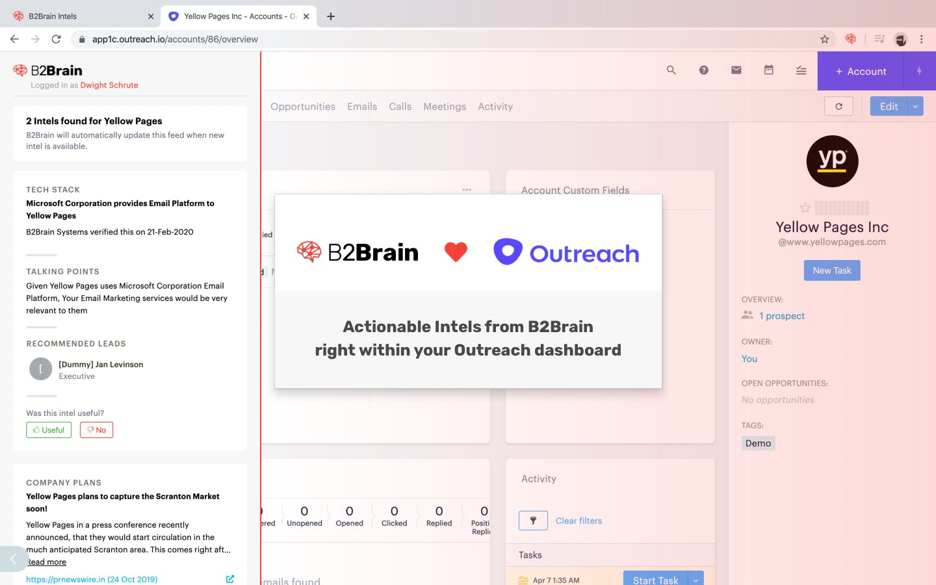This screenshot has width=936, height=585.
Task: Click the New Task button
Action: click(x=832, y=270)
